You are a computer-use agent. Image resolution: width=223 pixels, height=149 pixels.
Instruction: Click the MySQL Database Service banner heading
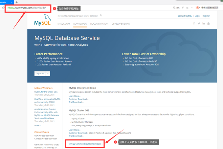pyautogui.click(x=67, y=38)
